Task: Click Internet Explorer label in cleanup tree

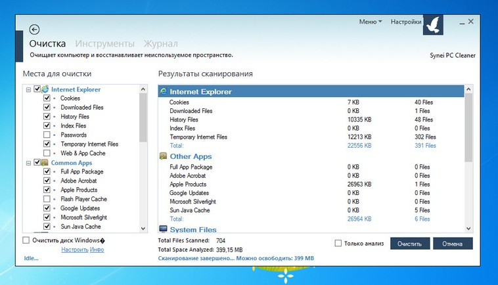Action: pyautogui.click(x=76, y=89)
